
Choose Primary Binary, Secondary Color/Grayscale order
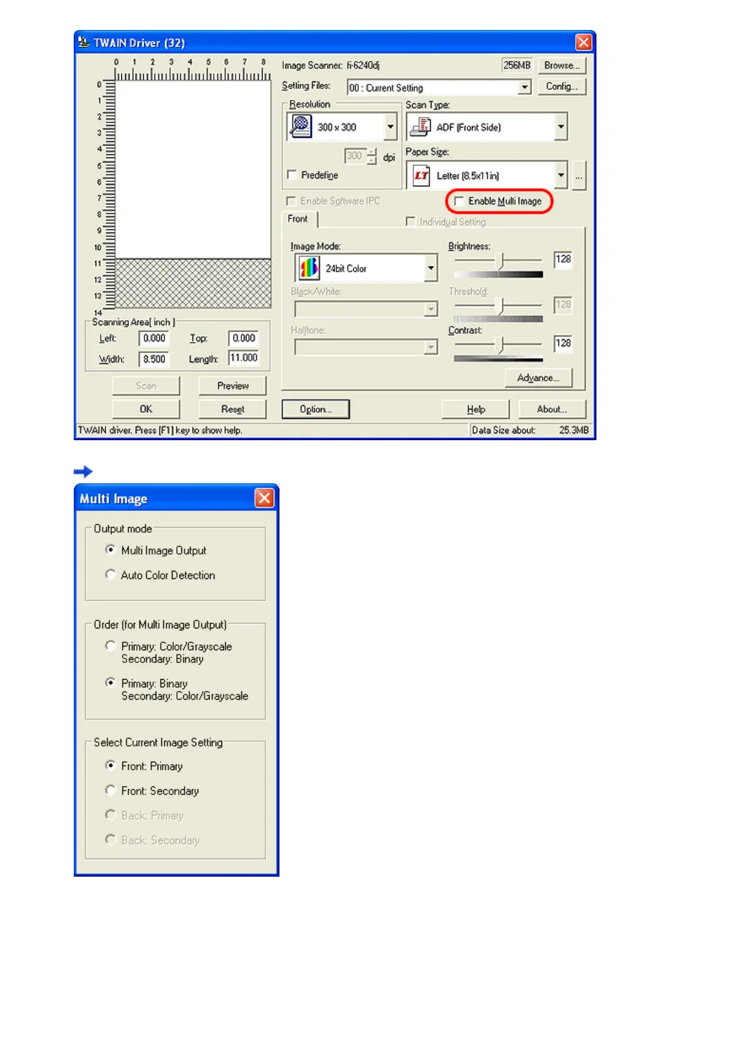(x=110, y=682)
